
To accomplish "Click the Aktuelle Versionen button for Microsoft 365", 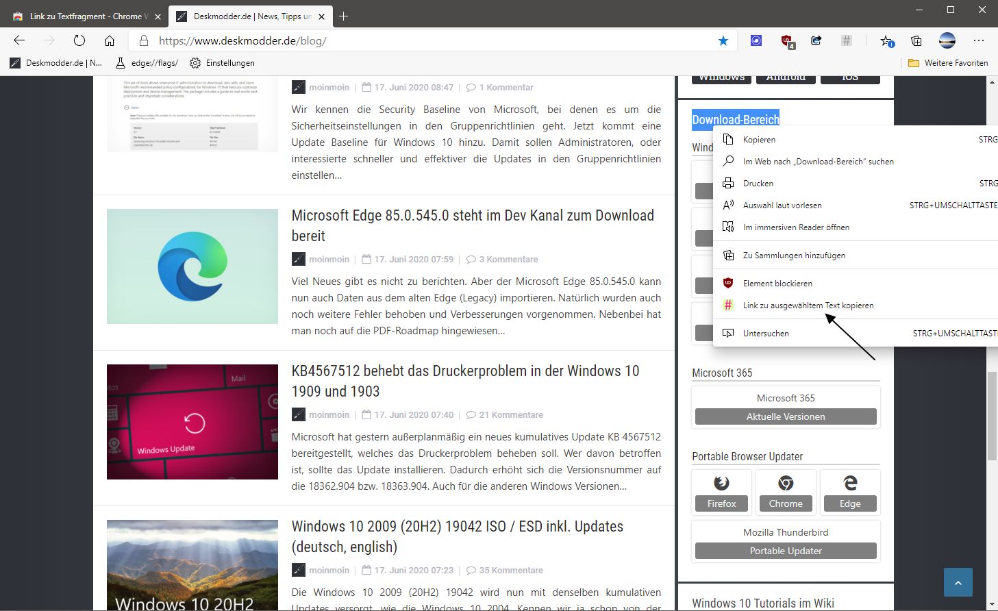I will coord(786,416).
